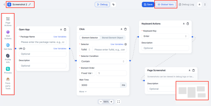Open the Keyboard Key dropdown
Viewport: 211px width, 106px height.
165,36
